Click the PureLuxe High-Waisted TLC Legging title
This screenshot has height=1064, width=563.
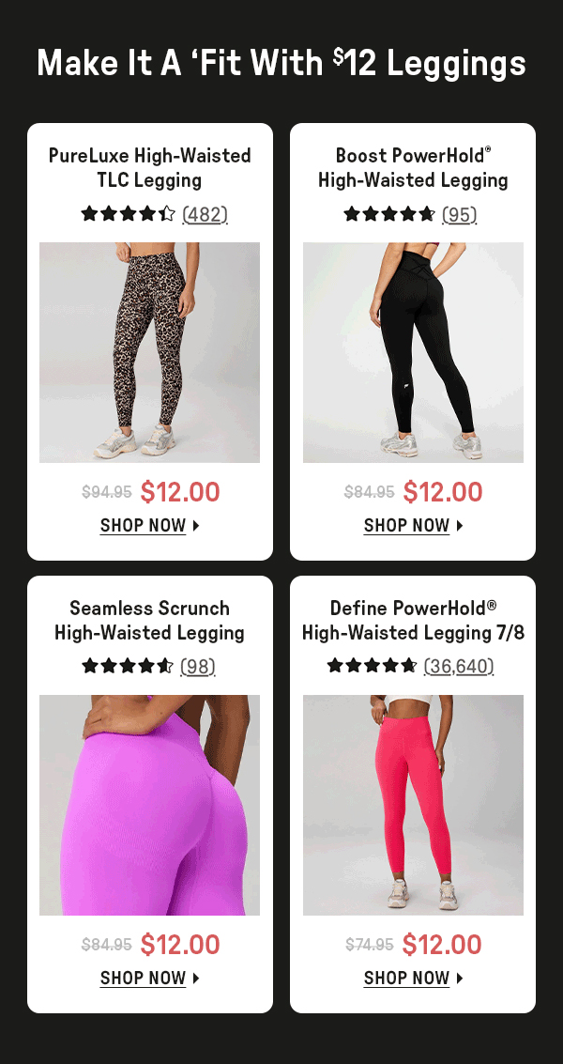[x=150, y=167]
